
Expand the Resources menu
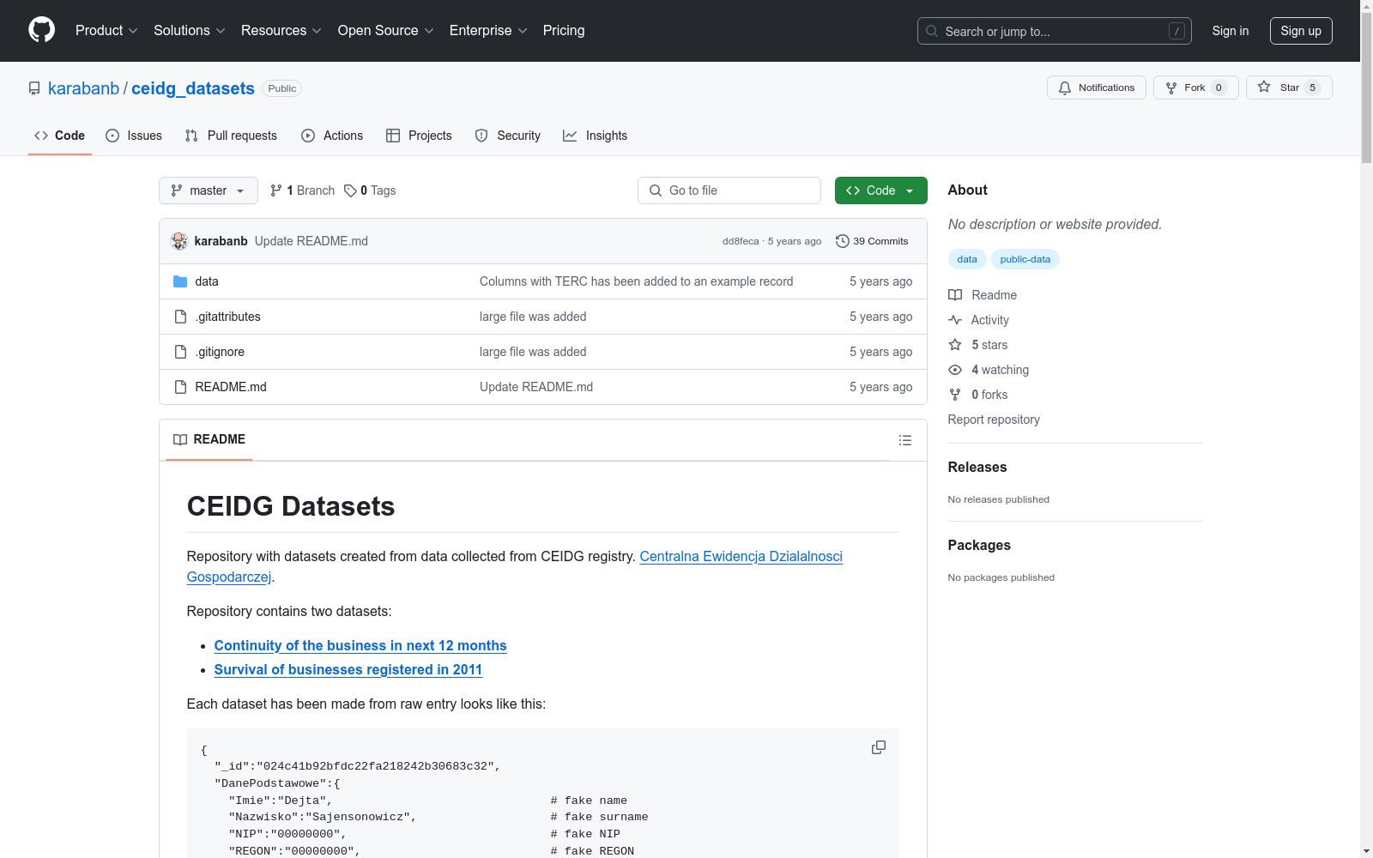coord(281,31)
